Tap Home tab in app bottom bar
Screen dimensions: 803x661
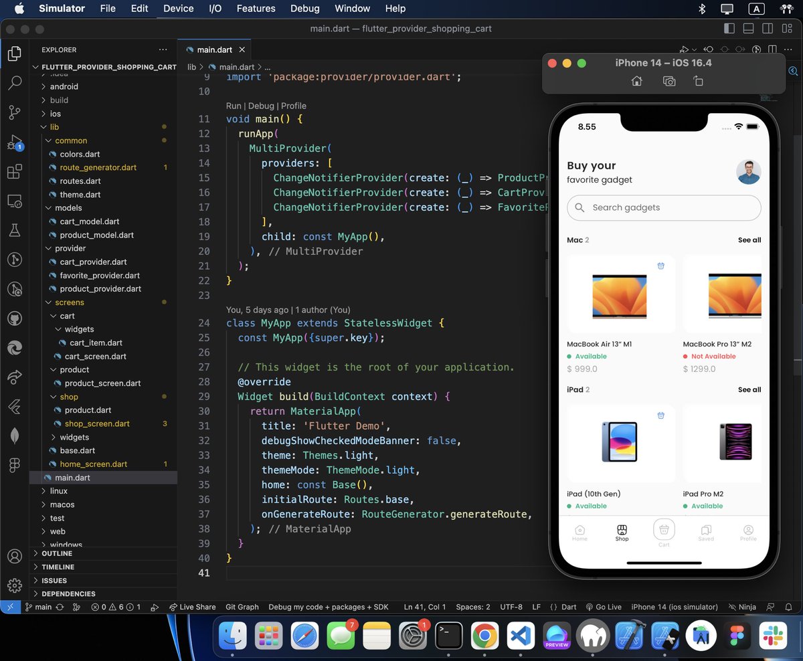[x=579, y=533]
